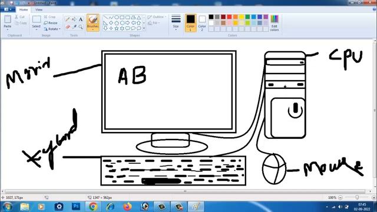
Task: Select the Text tool
Action: point(81,19)
